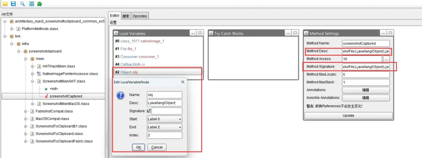
Task: Open the Method Settings frame Java icon menu
Action: (x=307, y=33)
